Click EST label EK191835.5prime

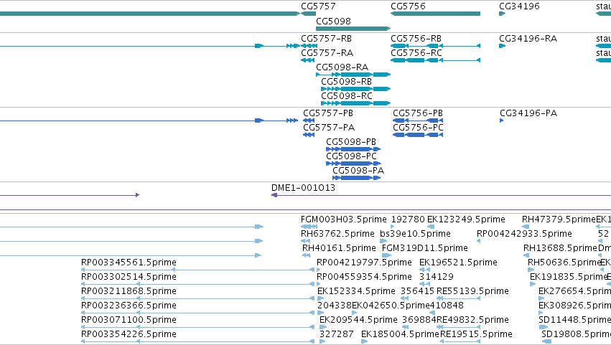(x=568, y=278)
